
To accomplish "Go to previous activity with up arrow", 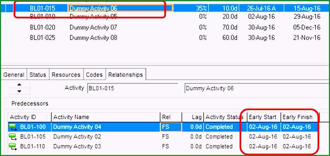I will [x=19, y=84].
